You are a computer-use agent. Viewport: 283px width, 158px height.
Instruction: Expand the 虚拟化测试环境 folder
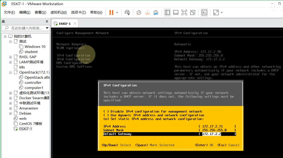[x=10, y=93]
